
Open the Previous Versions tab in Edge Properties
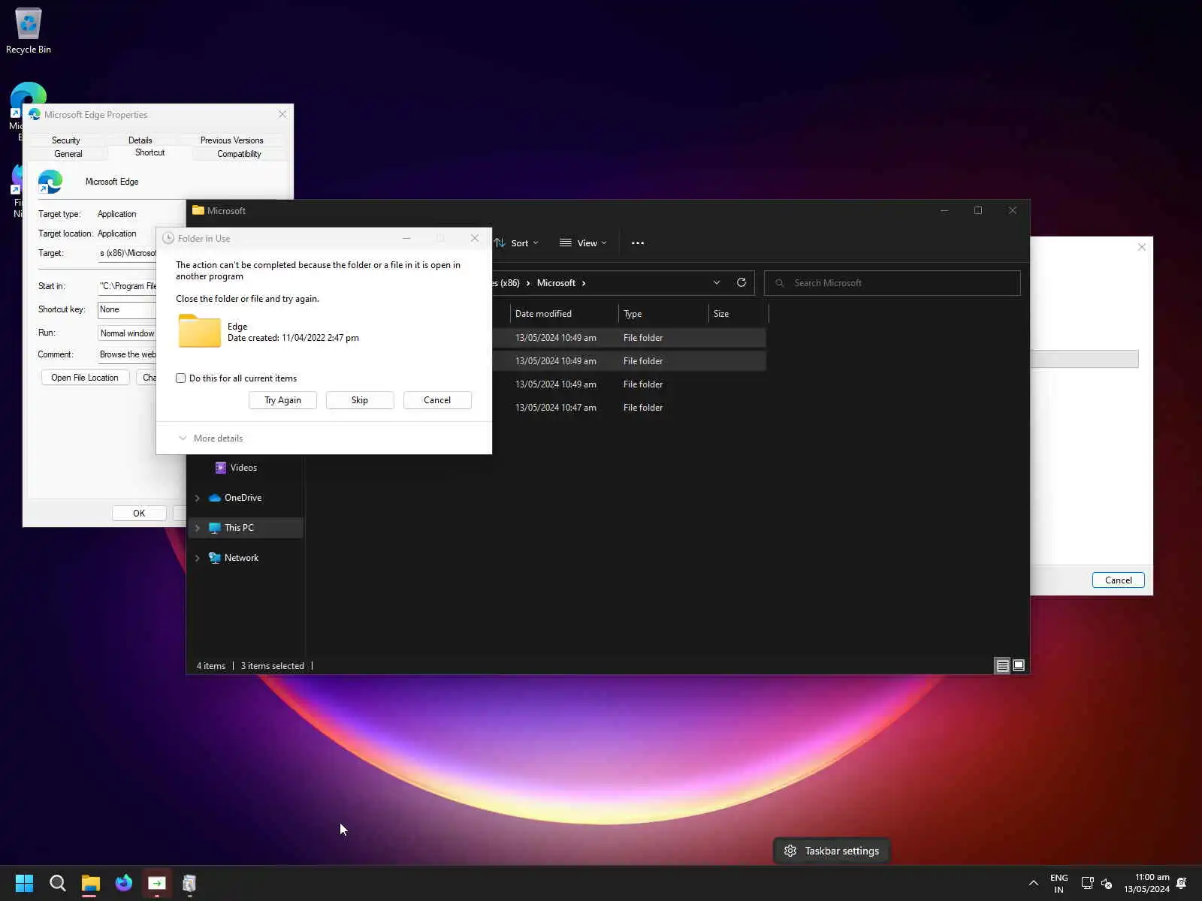(231, 140)
